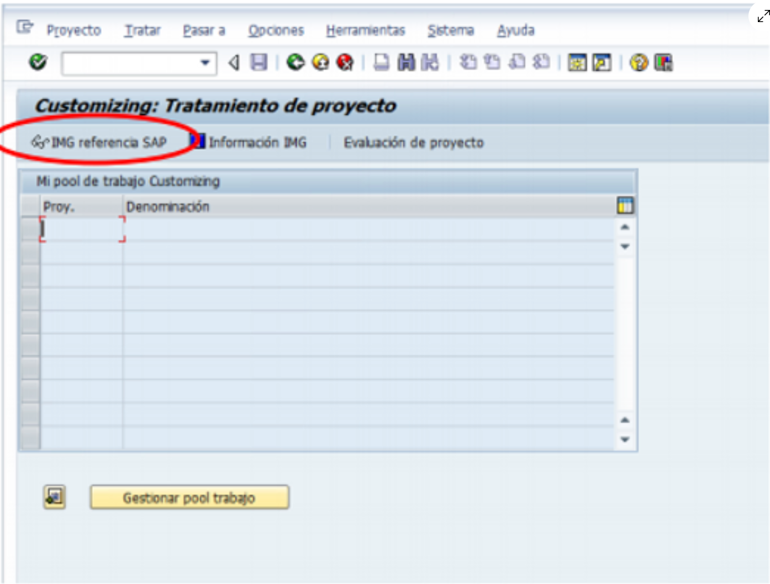The width and height of the screenshot is (770, 584).
Task: Open the table column settings icon
Action: (x=625, y=205)
